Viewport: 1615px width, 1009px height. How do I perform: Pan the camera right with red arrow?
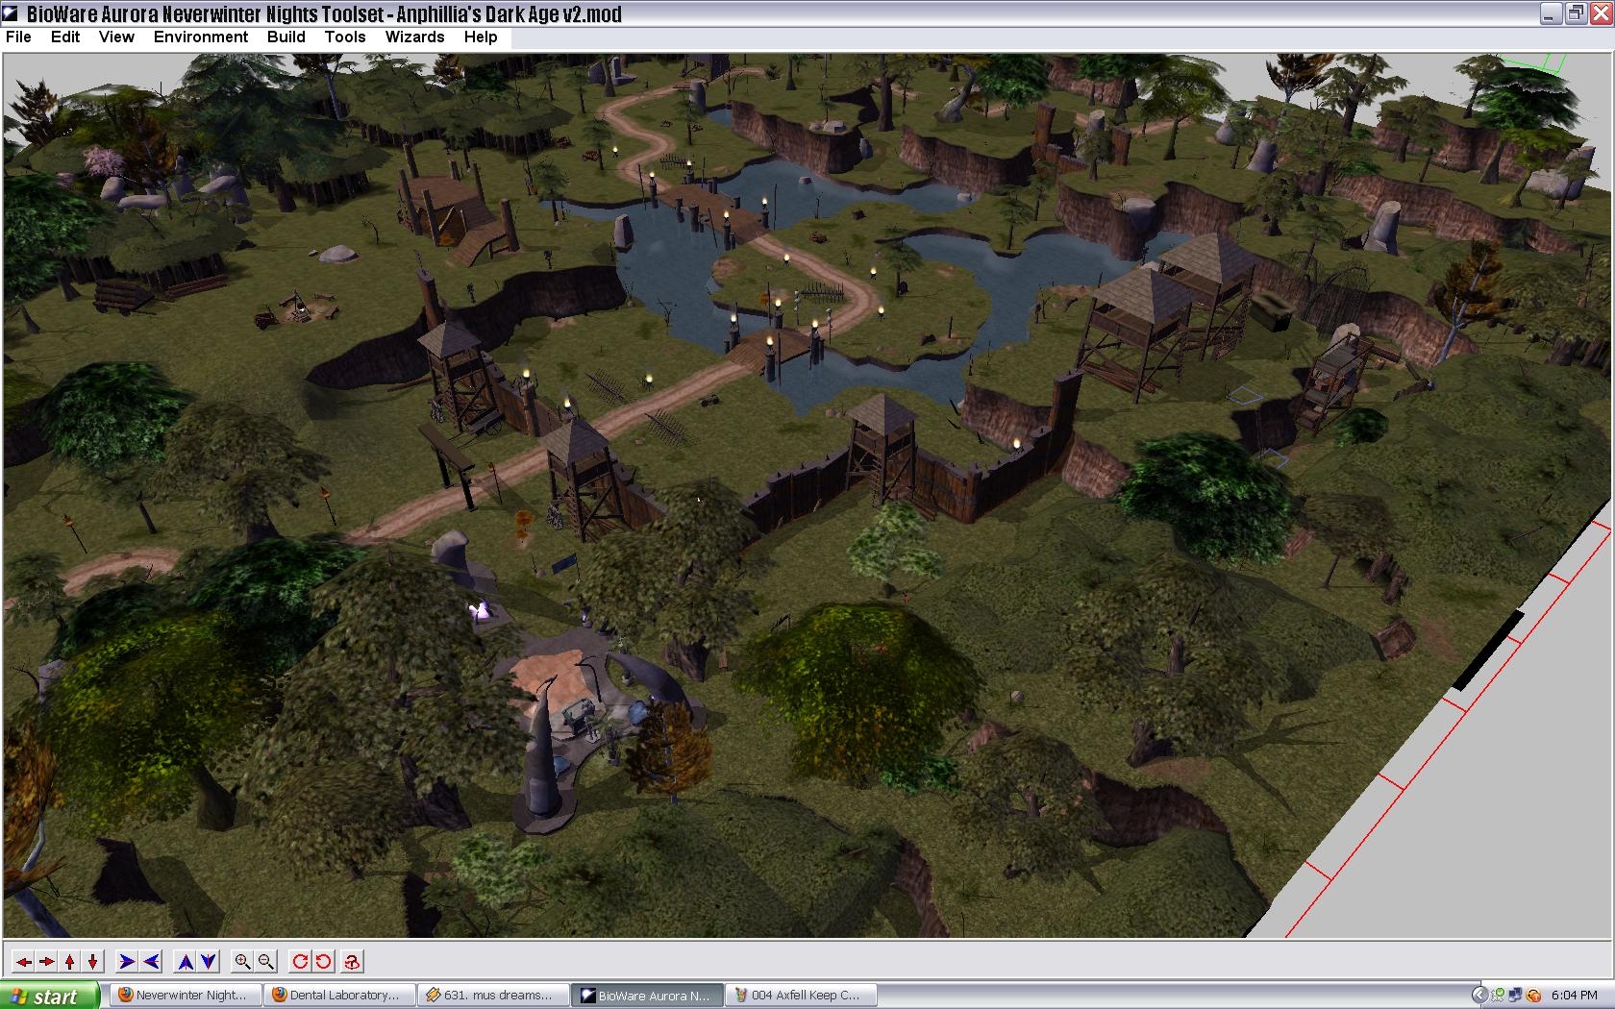(x=47, y=961)
